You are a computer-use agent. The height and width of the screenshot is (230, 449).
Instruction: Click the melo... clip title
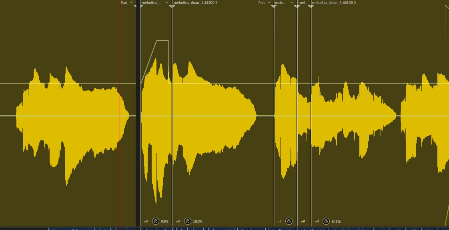tap(280, 2)
